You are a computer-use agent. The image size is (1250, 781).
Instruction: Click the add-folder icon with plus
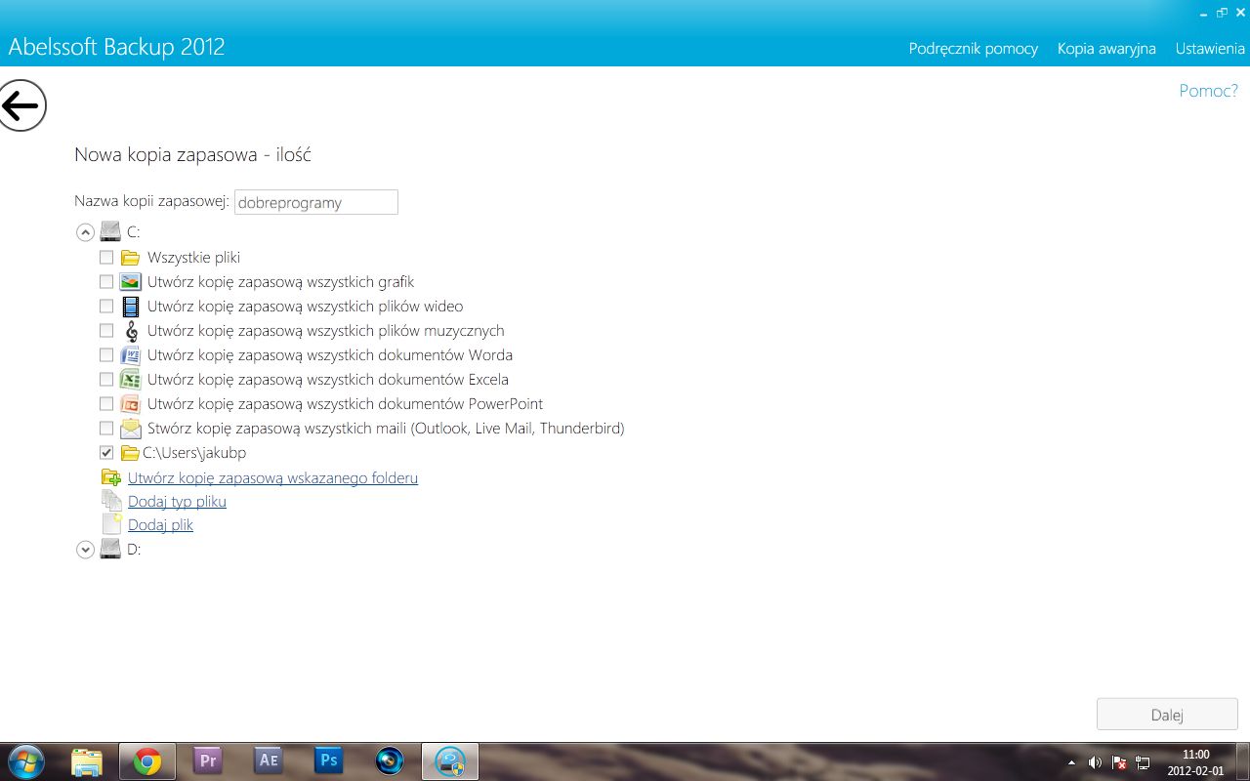[111, 477]
